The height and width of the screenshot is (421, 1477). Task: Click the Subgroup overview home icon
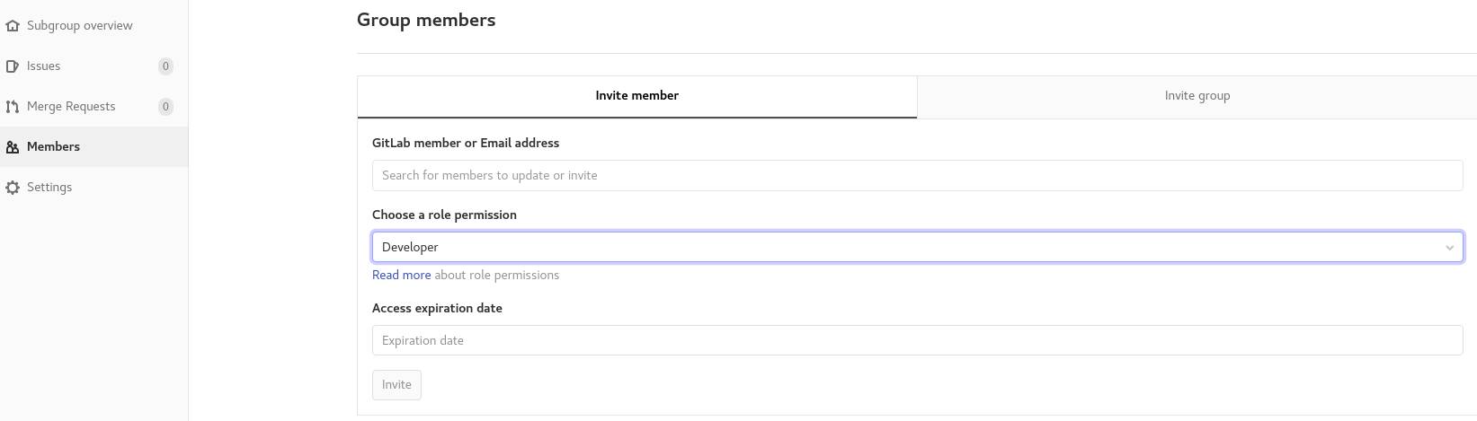tap(13, 26)
